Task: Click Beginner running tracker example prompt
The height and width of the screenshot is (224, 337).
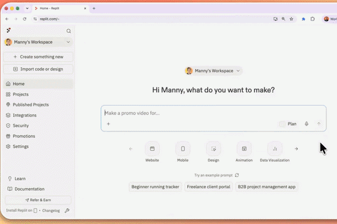Action: [155, 186]
